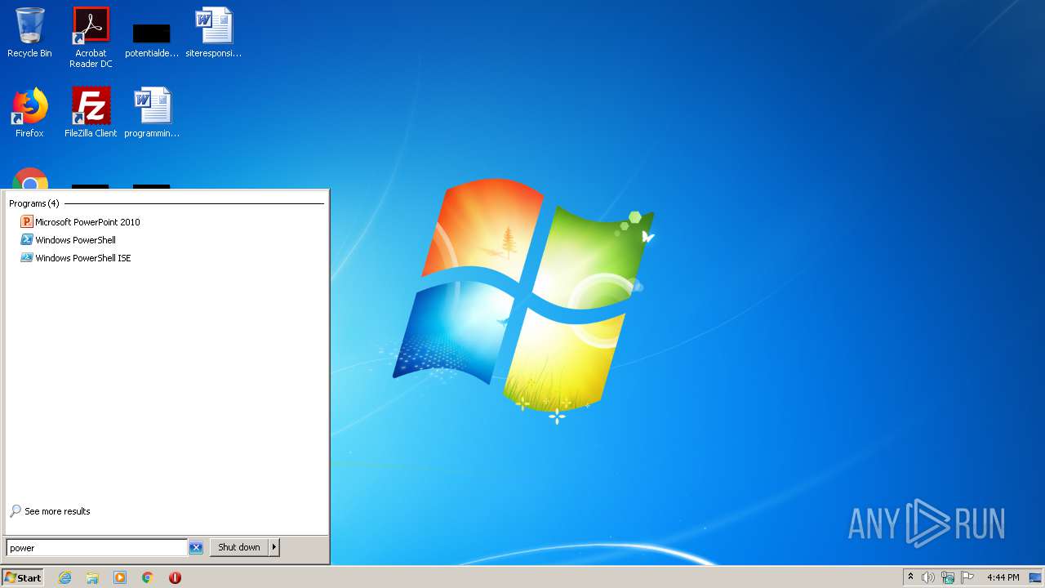
Task: Open Chrome from the taskbar
Action: click(148, 577)
